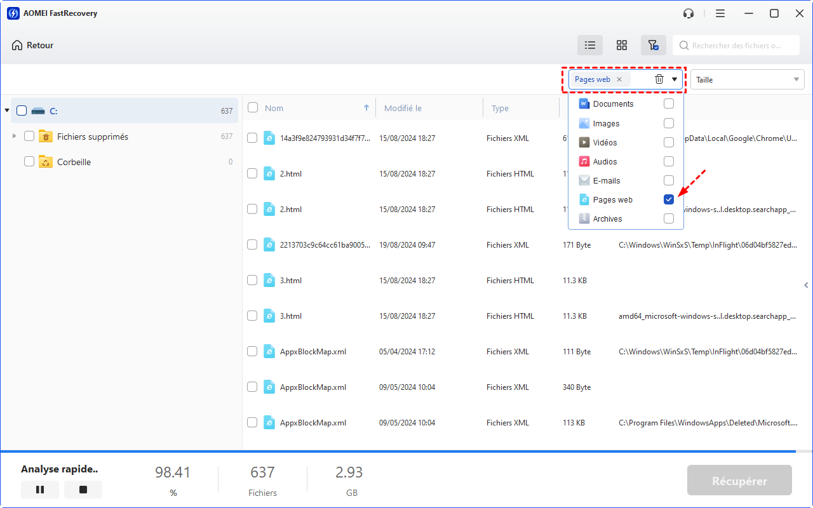
Task: Pause the quick scan
Action: pyautogui.click(x=40, y=490)
